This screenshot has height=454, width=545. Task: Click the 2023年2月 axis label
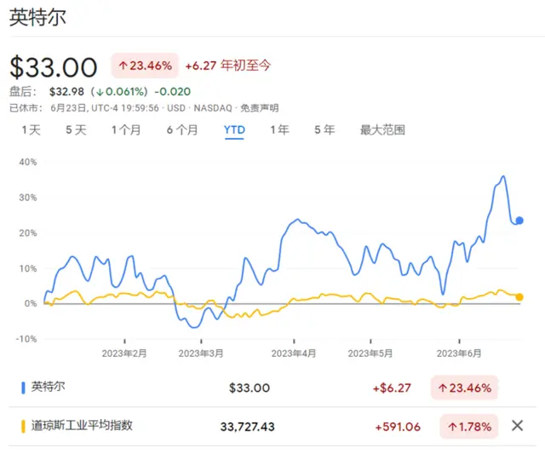[x=124, y=353]
